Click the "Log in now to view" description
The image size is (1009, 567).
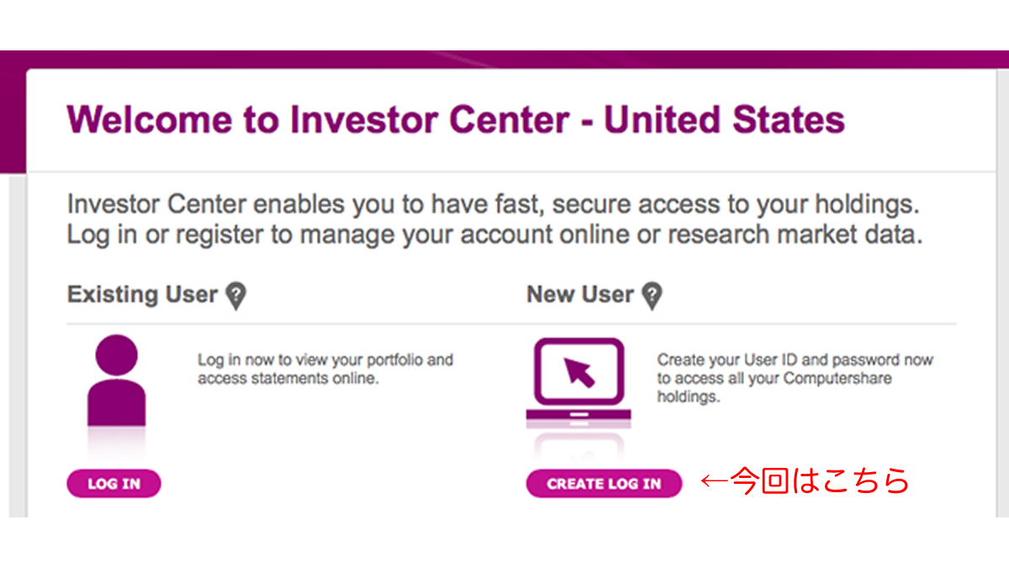coord(325,370)
